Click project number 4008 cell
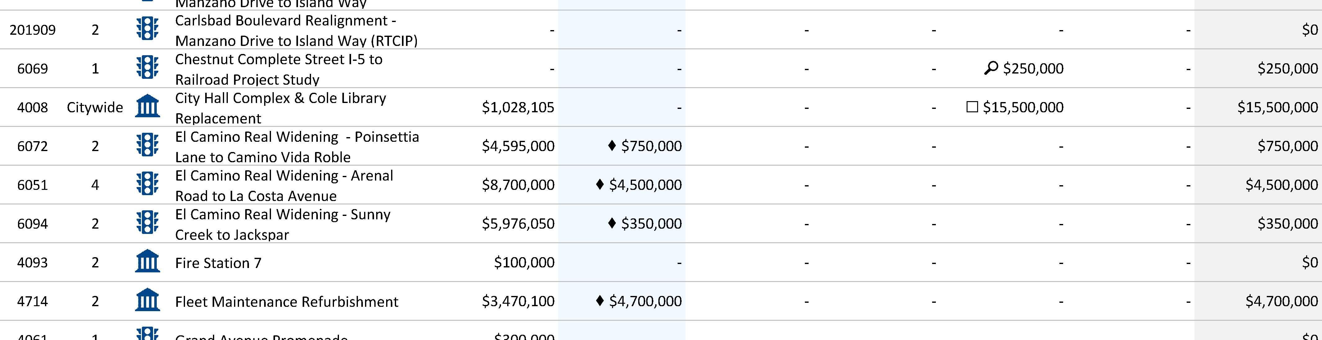Screen dimensions: 1322x340 (32, 107)
